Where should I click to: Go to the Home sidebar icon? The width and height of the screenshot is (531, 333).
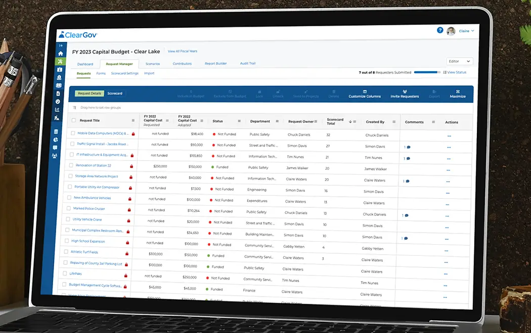point(61,53)
